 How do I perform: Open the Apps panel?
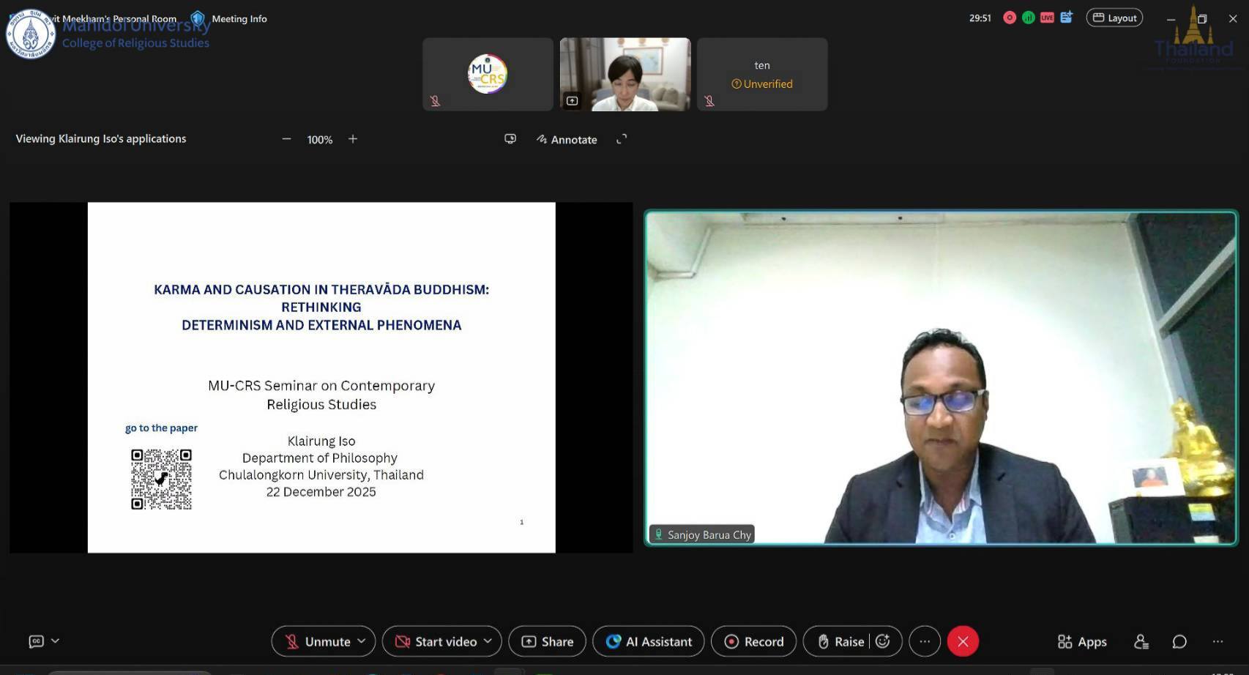pyautogui.click(x=1082, y=642)
